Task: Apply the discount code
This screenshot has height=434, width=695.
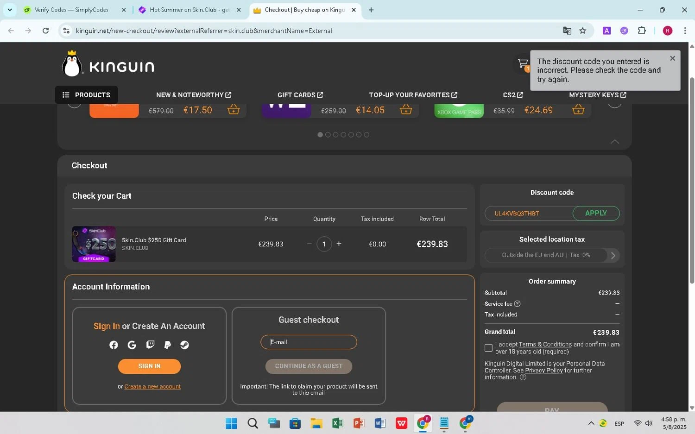Action: (x=596, y=213)
